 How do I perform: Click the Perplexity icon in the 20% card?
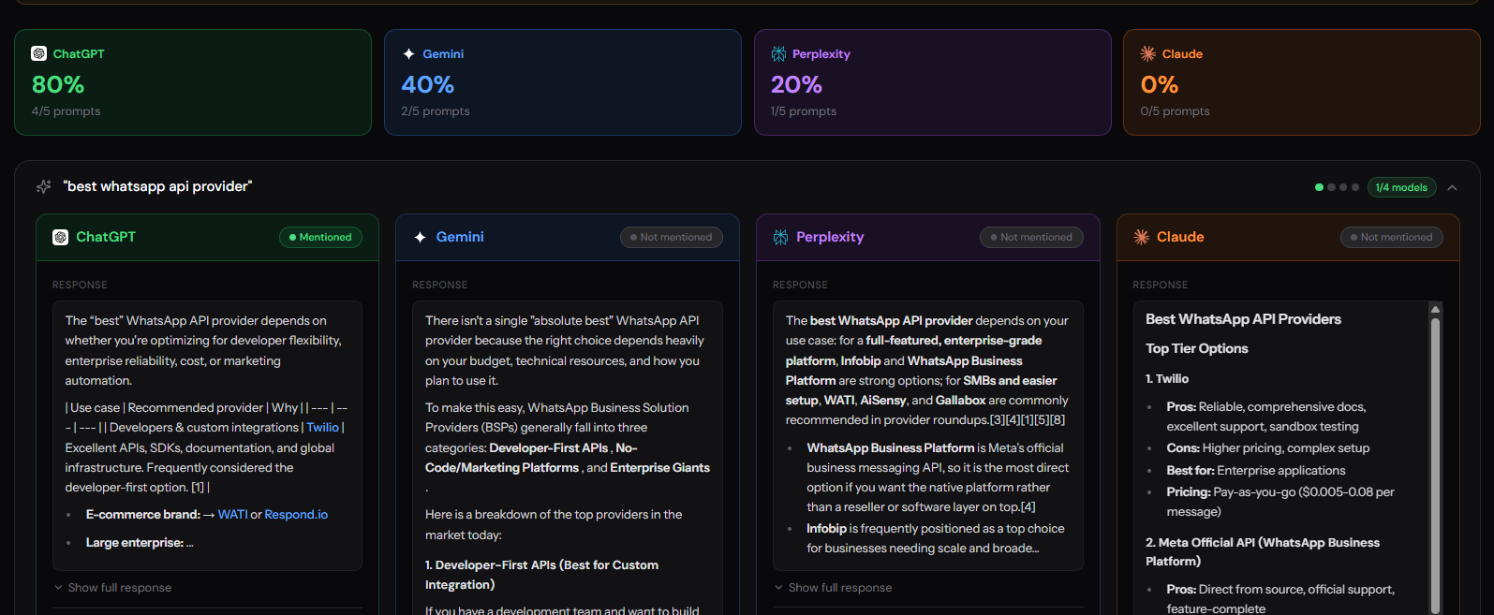[x=778, y=53]
